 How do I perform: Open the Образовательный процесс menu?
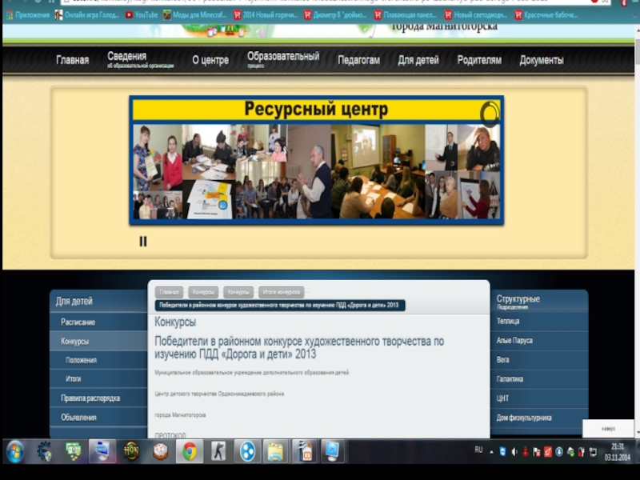(282, 59)
